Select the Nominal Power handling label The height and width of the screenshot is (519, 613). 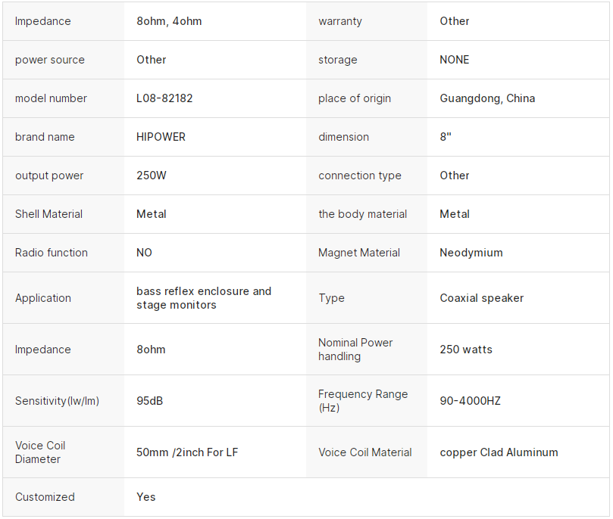coord(355,350)
